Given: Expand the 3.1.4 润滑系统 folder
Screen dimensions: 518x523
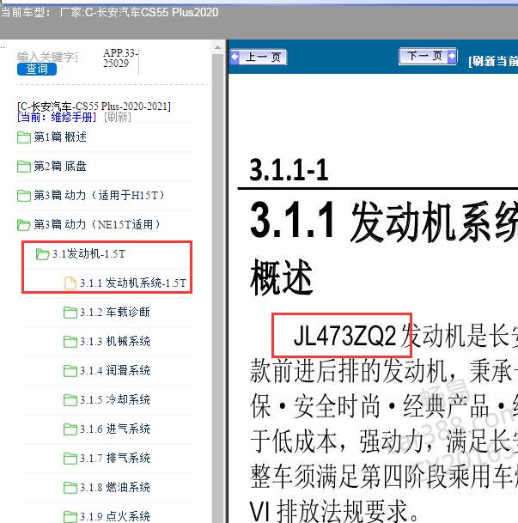Looking at the screenshot, I should point(115,371).
